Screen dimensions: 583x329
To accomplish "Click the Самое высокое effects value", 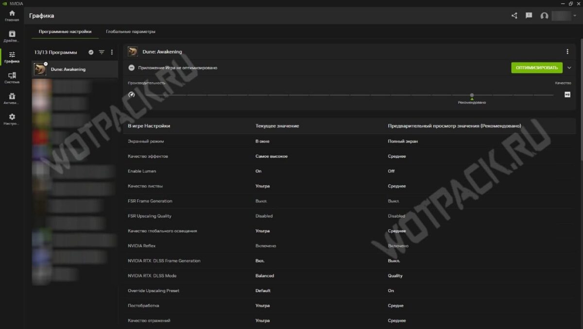I will [272, 156].
